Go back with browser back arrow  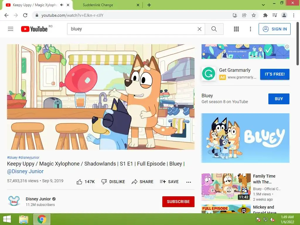[x=6, y=15]
